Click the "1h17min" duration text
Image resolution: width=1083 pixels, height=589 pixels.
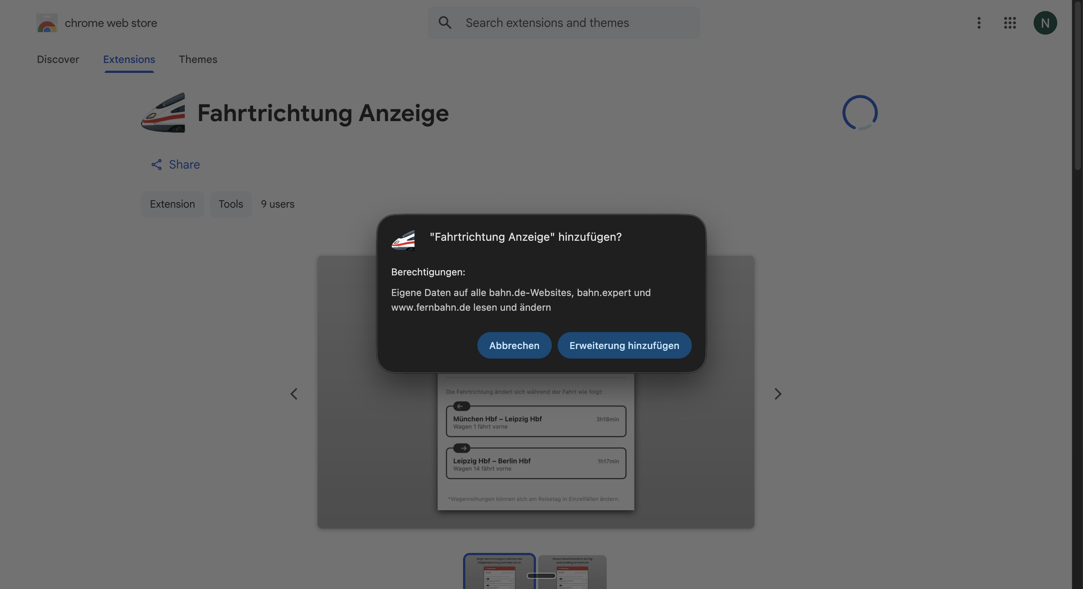click(x=608, y=461)
